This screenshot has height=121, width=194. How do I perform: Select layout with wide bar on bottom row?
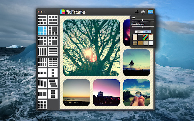click(x=53, y=20)
